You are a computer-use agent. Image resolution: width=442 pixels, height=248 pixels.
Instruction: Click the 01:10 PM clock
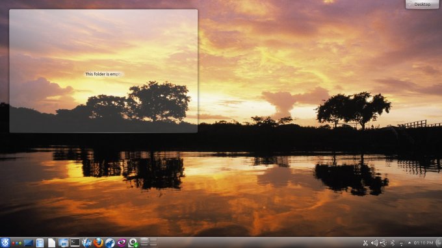(x=423, y=243)
